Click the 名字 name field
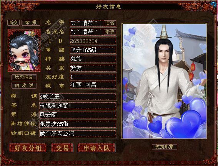 point(87,23)
